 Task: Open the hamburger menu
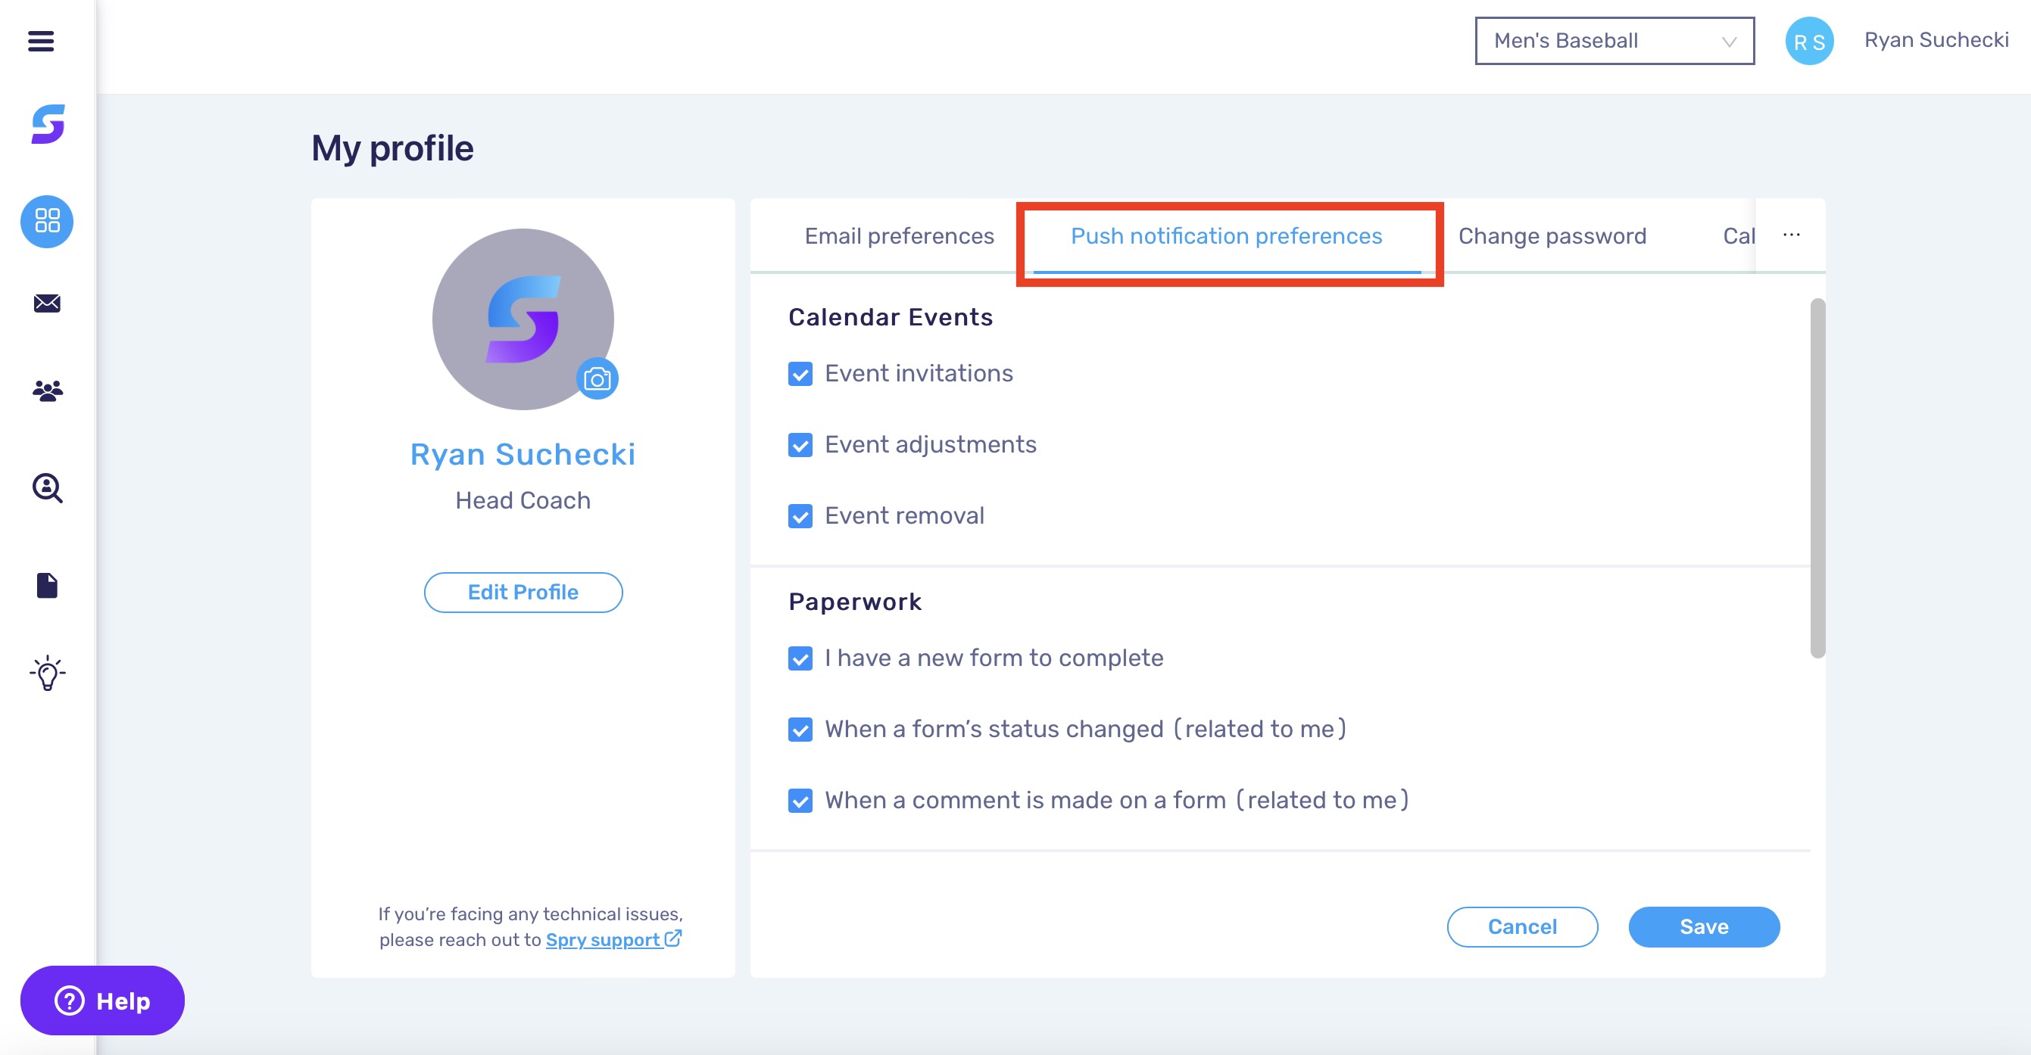pyautogui.click(x=41, y=41)
